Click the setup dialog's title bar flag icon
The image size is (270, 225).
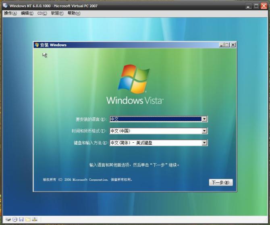pyautogui.click(x=37, y=45)
